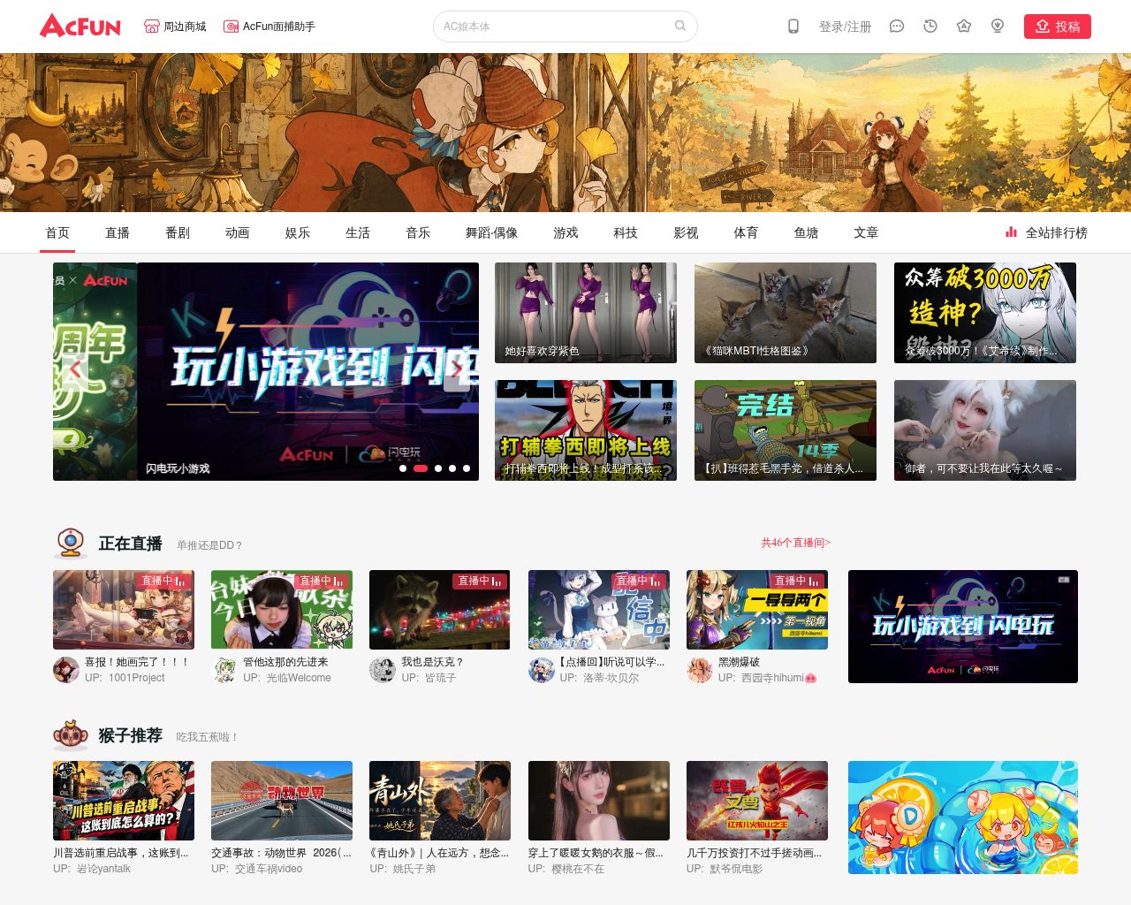Open the mobile phone app icon
Screen dimensions: 1131x905
pos(793,27)
